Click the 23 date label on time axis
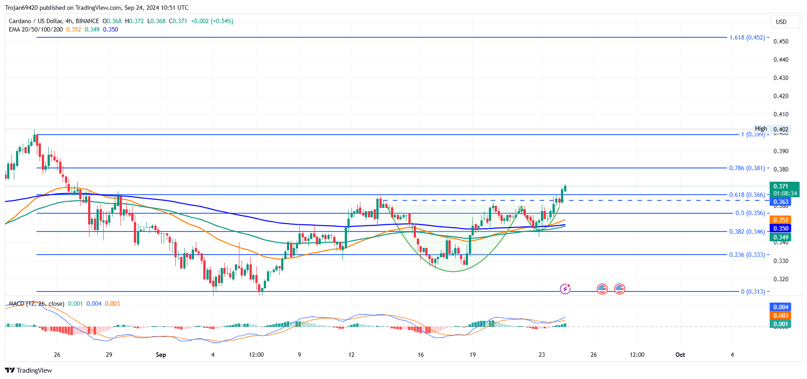 (541, 355)
